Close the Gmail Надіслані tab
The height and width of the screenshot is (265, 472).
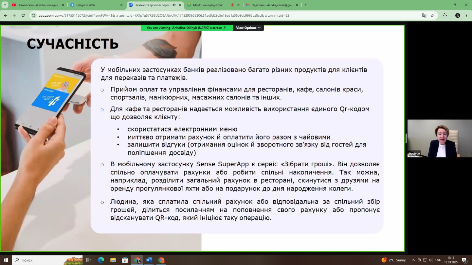[x=297, y=5]
